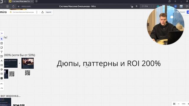Click the blue browser extension icon
The height and width of the screenshot is (106, 189).
[175, 6]
